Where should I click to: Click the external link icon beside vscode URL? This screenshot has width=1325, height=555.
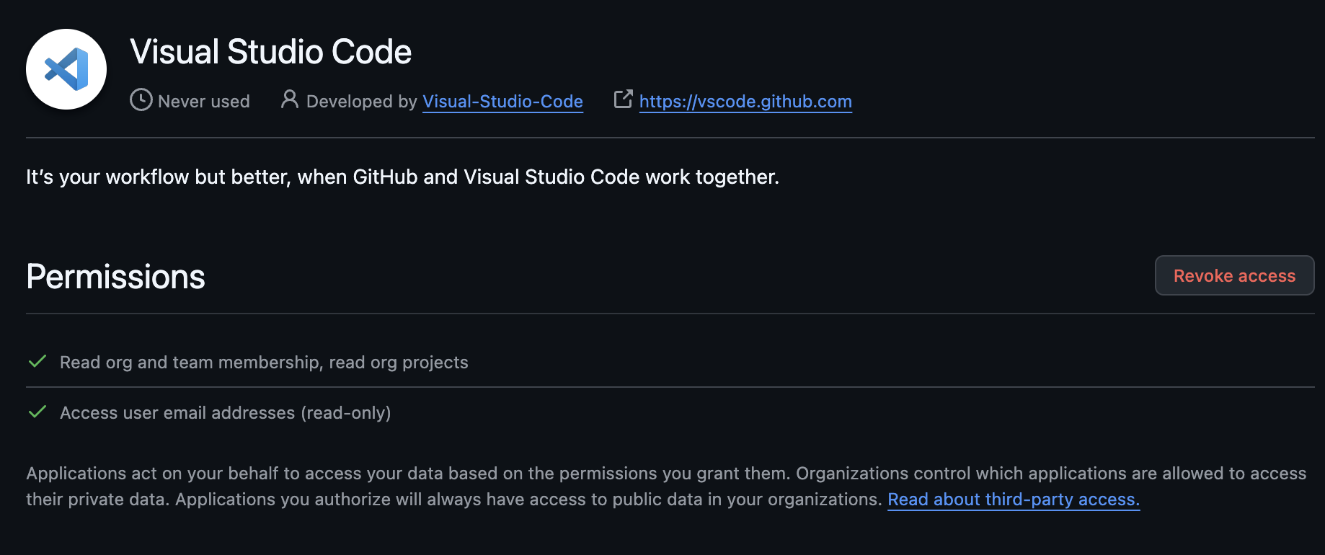point(623,99)
